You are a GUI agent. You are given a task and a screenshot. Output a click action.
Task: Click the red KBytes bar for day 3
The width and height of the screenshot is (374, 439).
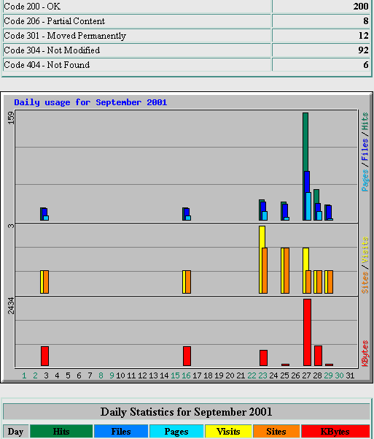click(x=44, y=356)
